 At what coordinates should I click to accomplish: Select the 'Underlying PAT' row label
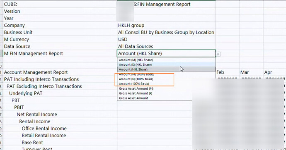pos(26,93)
